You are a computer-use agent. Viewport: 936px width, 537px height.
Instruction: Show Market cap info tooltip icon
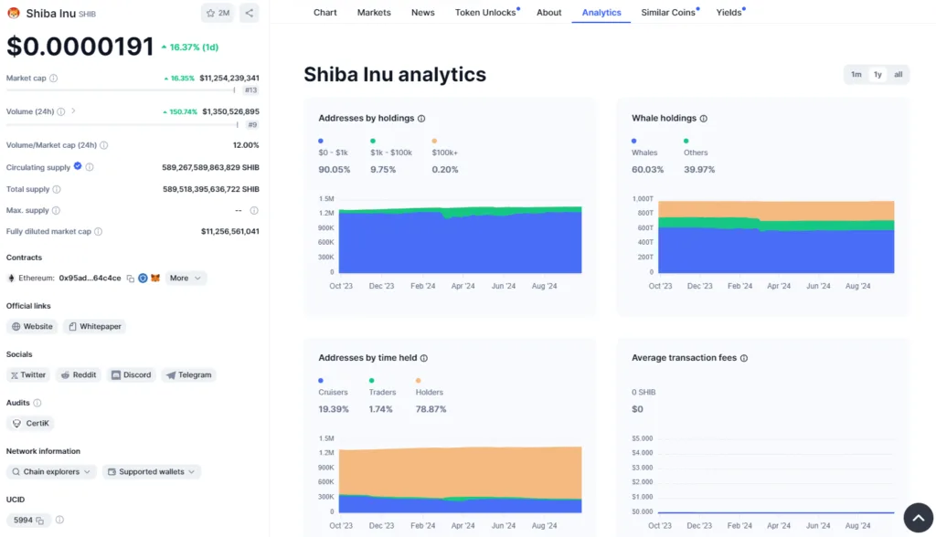pos(53,79)
